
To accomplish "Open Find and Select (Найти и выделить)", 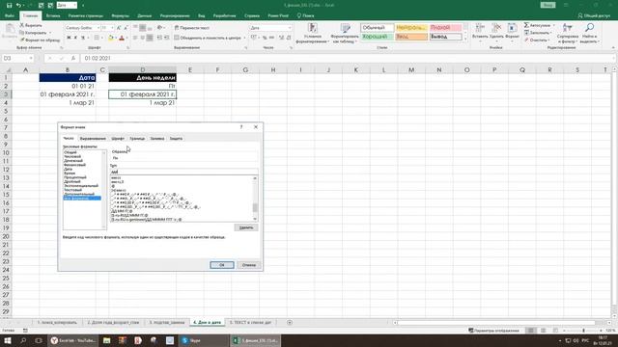I will [x=589, y=33].
